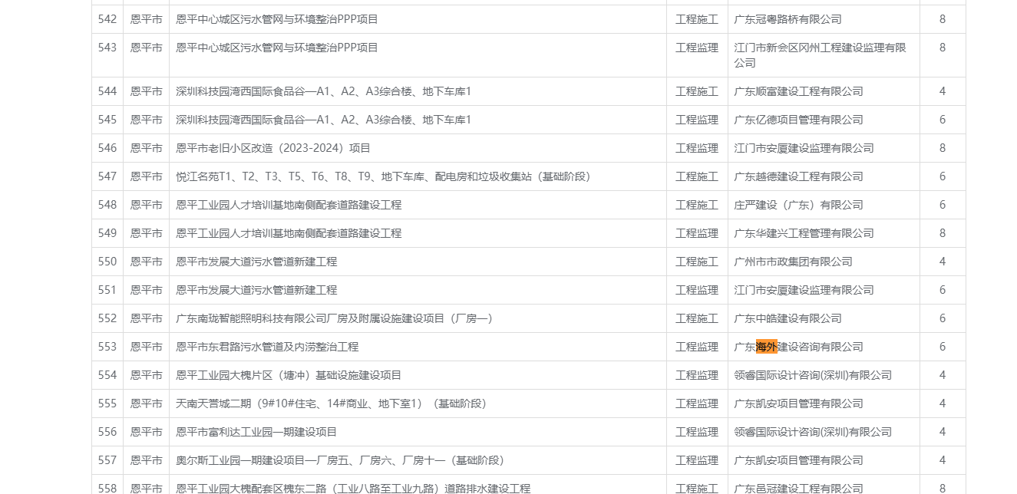Click the row number 542 cell
The height and width of the screenshot is (494, 1017).
[x=107, y=19]
